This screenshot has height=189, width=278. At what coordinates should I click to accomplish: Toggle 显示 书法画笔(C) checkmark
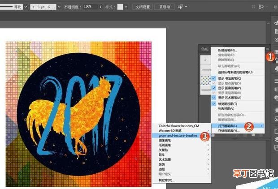point(214,78)
